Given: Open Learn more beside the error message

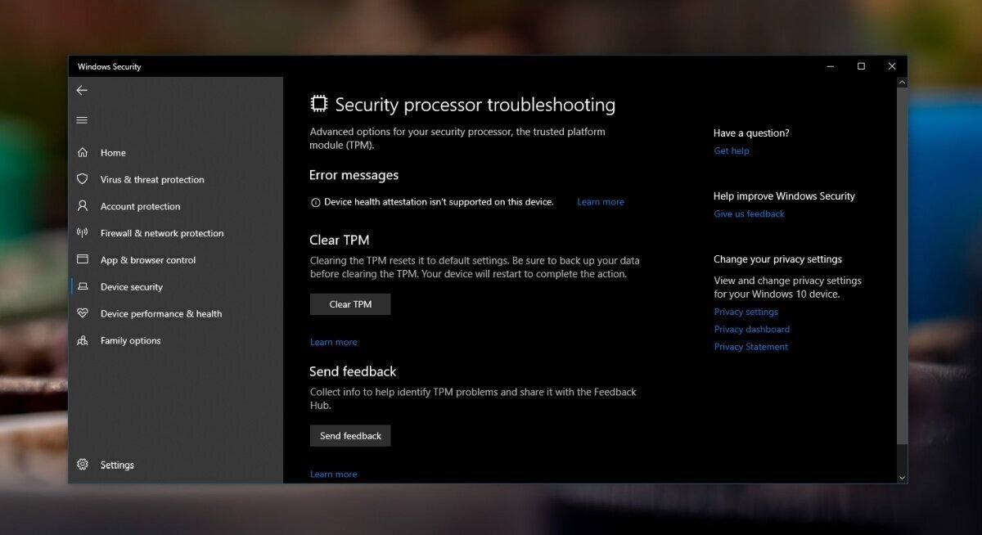Looking at the screenshot, I should click(x=600, y=202).
